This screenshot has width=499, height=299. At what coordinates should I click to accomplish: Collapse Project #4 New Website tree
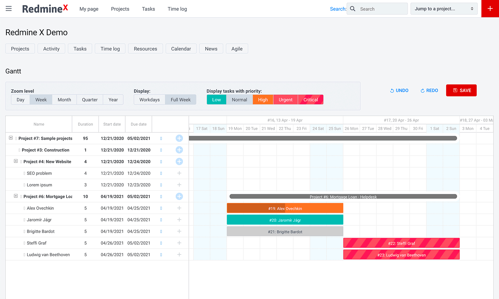coord(16,161)
